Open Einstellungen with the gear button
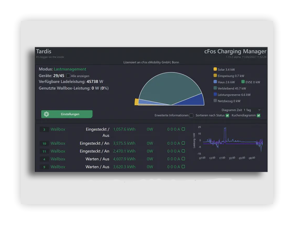 click(67, 114)
